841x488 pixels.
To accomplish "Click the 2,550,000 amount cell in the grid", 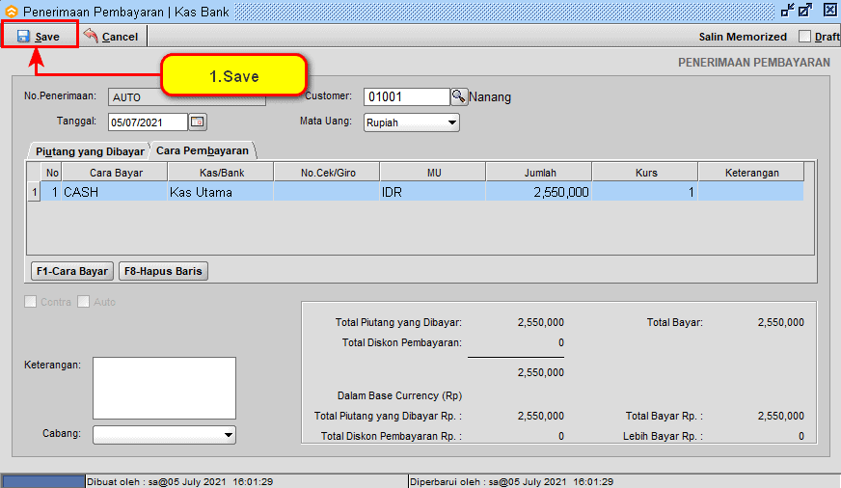I will (539, 192).
